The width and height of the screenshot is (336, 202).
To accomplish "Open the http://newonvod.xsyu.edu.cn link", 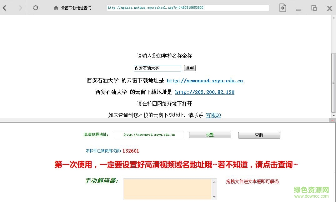I will pyautogui.click(x=205, y=81).
